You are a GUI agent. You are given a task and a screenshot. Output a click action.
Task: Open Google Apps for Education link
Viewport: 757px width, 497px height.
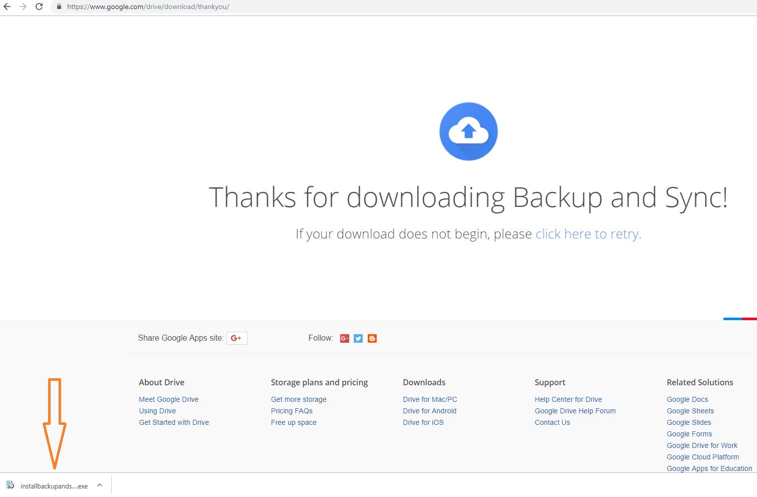point(709,468)
